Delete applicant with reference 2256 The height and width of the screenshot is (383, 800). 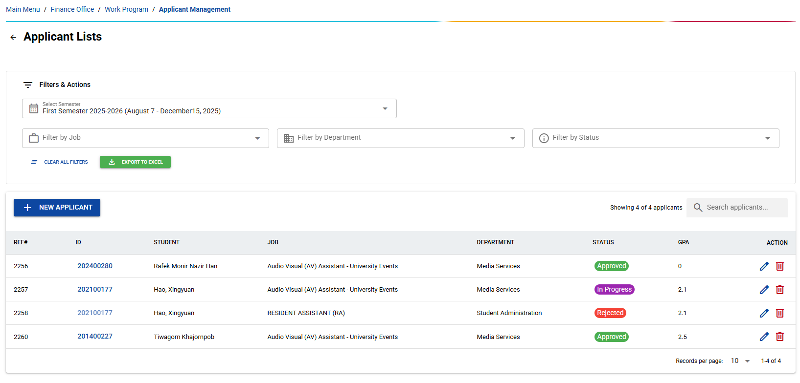point(780,266)
